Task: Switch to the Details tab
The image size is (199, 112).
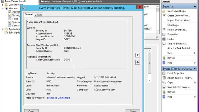Action: (38, 15)
